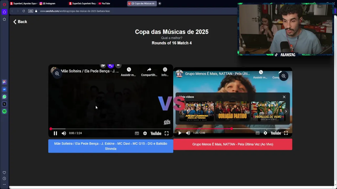Screen dimensions: 337x189
Task: Enter fullscreen on right video
Action: (286, 133)
